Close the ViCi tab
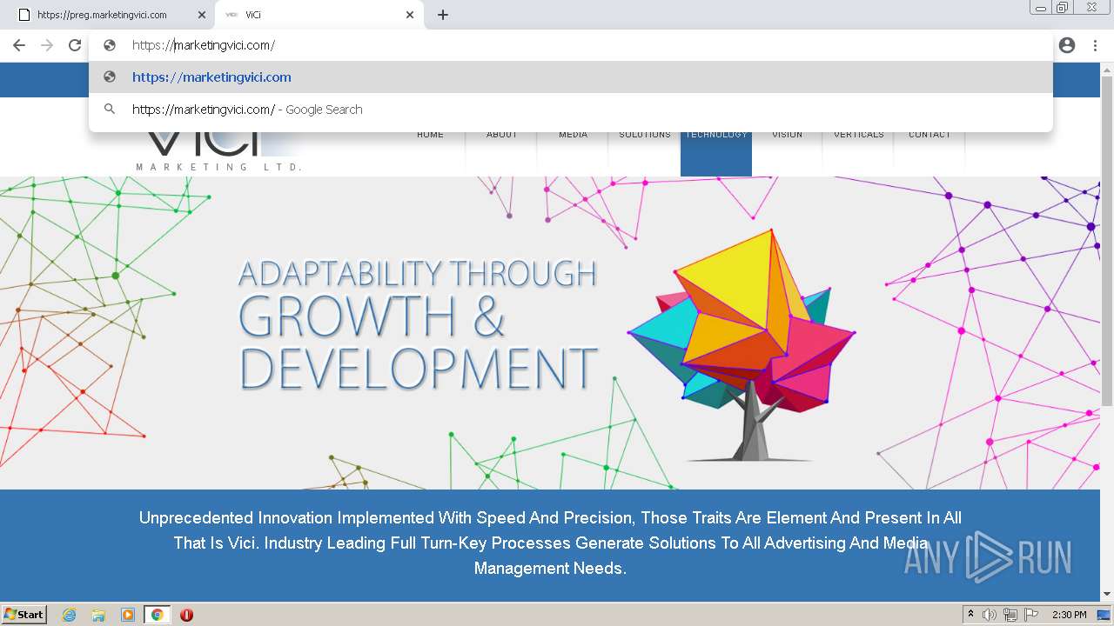This screenshot has height=626, width=1114. click(410, 15)
